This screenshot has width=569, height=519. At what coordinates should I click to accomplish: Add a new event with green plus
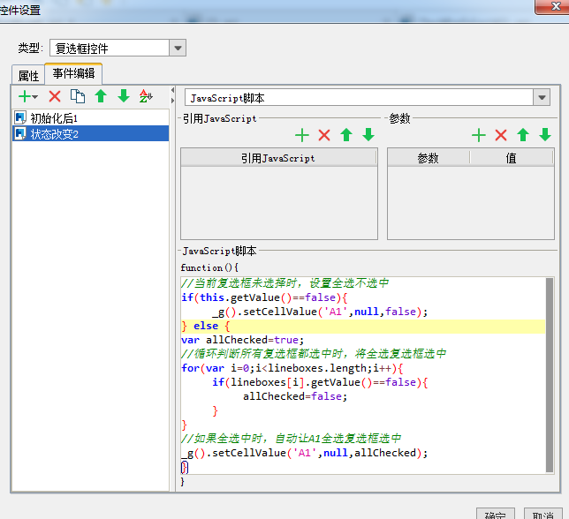(x=25, y=96)
